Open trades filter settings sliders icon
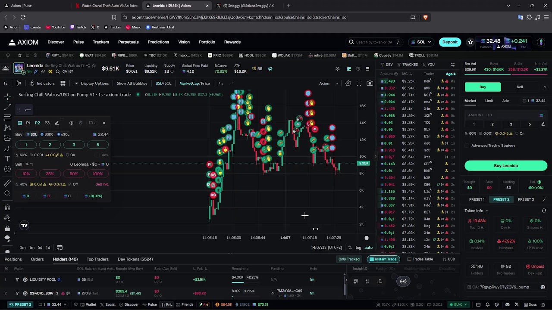Screen dimensions: 552x310 click(452, 65)
